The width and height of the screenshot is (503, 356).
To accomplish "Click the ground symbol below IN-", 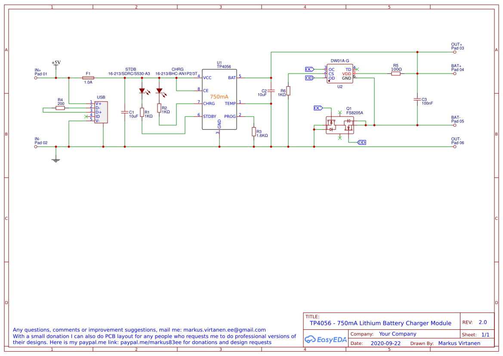I will 56,159.
